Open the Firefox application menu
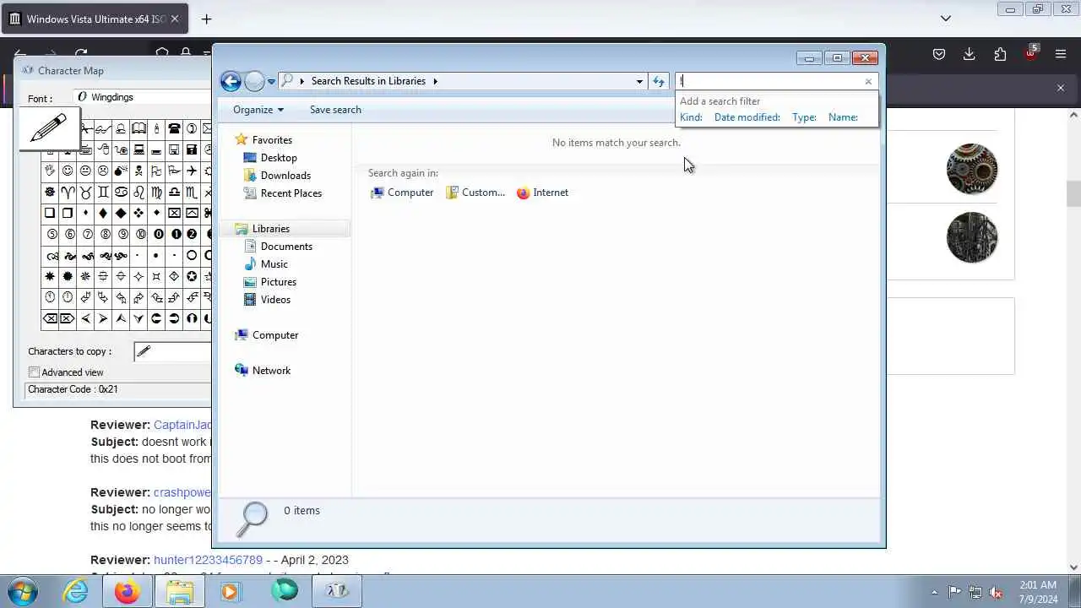 [1061, 54]
